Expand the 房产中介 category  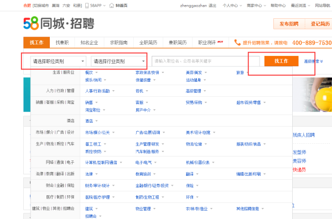point(146,110)
